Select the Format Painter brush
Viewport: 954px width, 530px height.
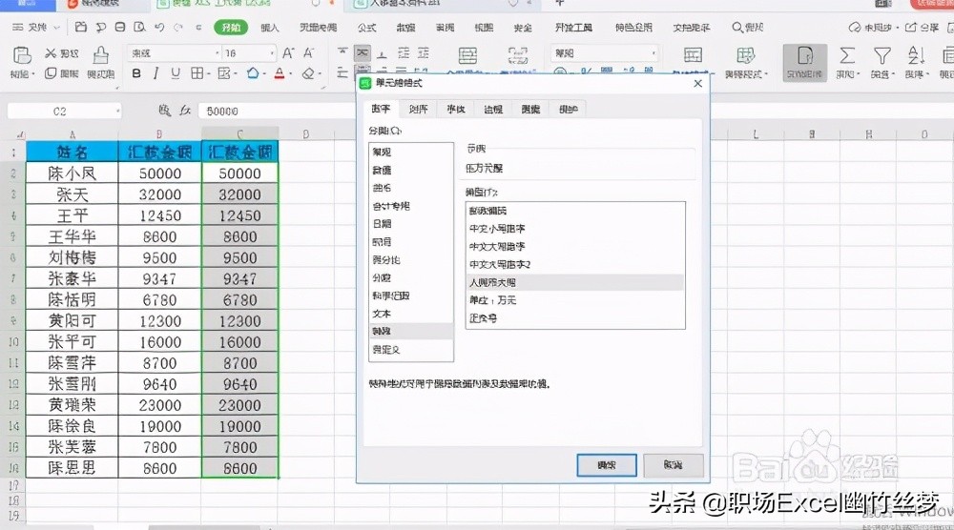(x=101, y=55)
